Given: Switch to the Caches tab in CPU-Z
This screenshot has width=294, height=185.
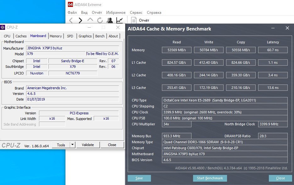Looking at the screenshot, I should pos(21,36).
